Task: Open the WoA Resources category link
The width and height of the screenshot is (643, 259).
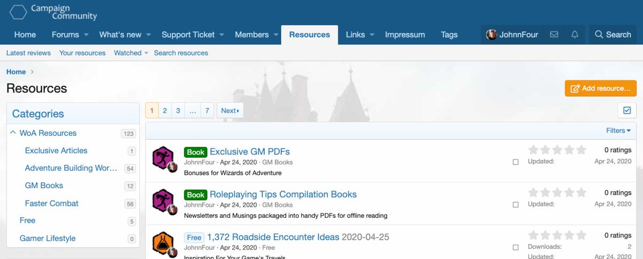Action: [x=48, y=133]
